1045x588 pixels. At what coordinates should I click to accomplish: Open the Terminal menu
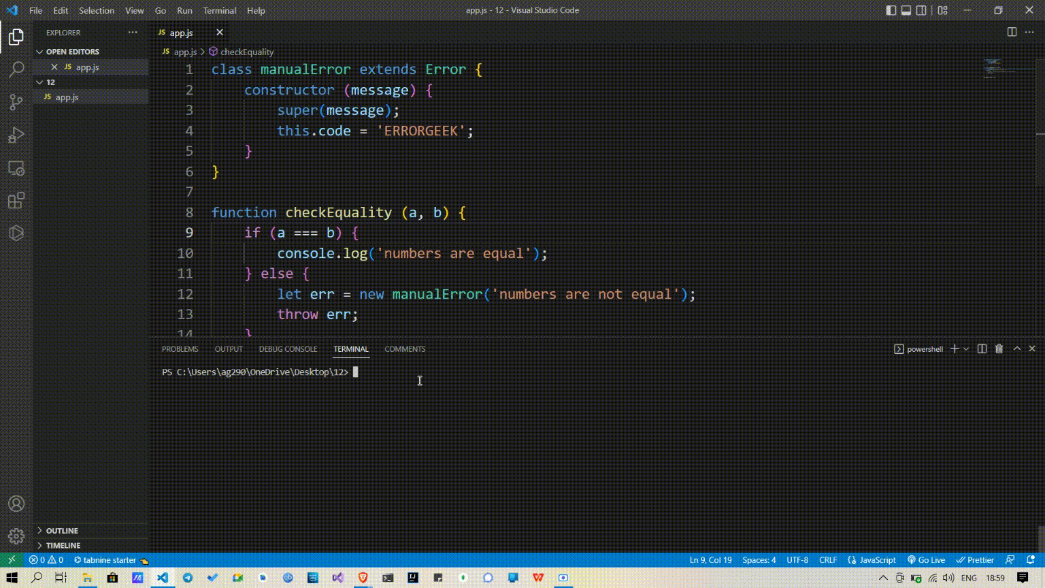pyautogui.click(x=219, y=10)
